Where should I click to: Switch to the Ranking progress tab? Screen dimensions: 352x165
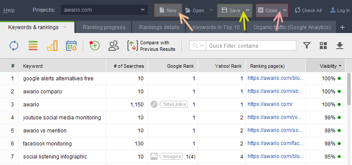[104, 27]
